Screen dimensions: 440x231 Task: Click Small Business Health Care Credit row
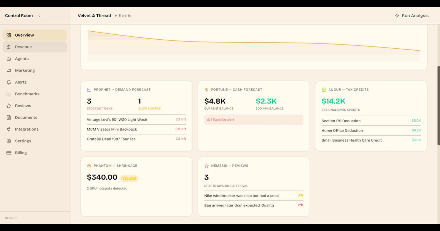coord(371,140)
